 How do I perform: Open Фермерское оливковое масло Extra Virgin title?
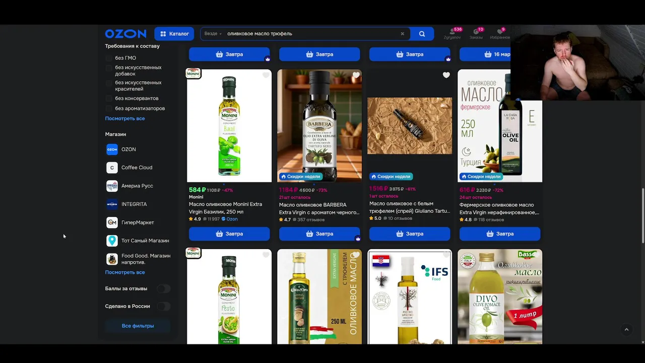tap(499, 209)
